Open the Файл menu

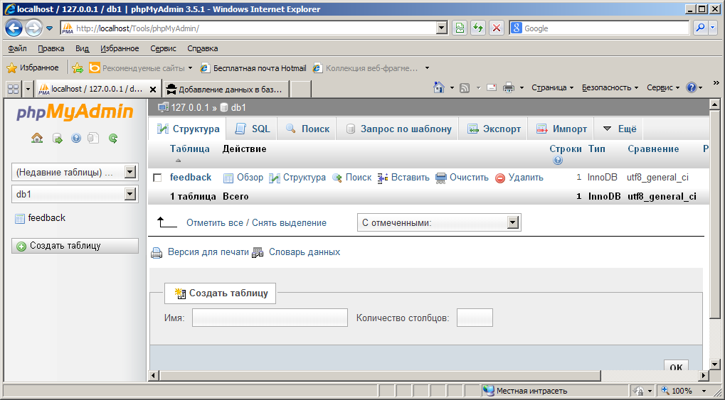click(18, 48)
